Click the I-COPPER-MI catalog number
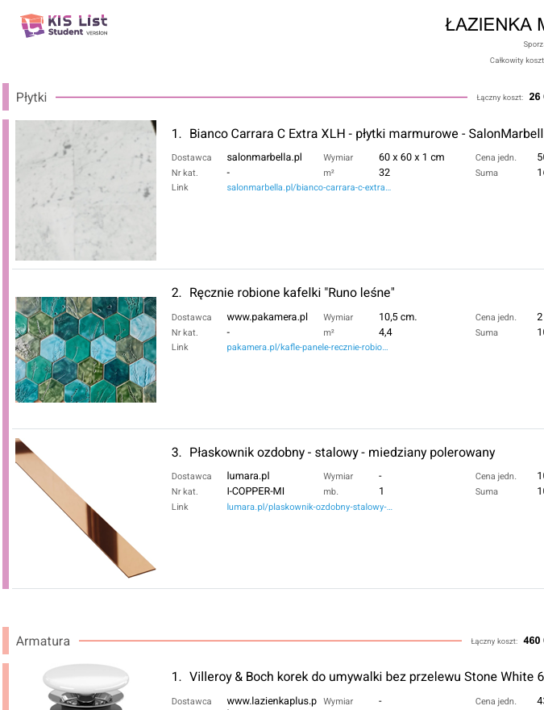 [255, 491]
